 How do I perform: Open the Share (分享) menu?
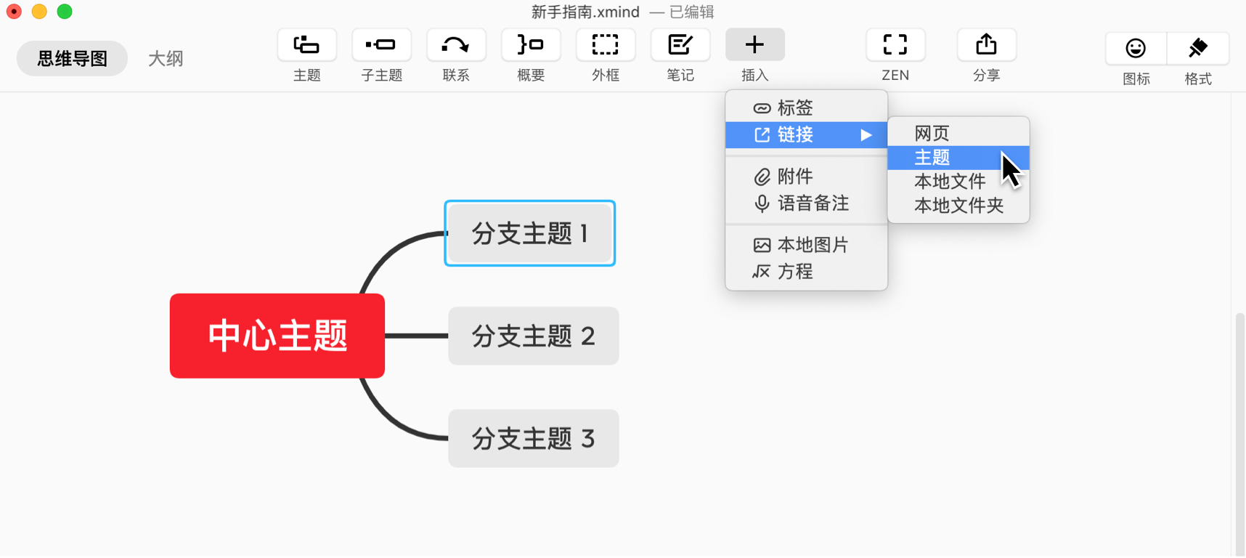click(986, 46)
